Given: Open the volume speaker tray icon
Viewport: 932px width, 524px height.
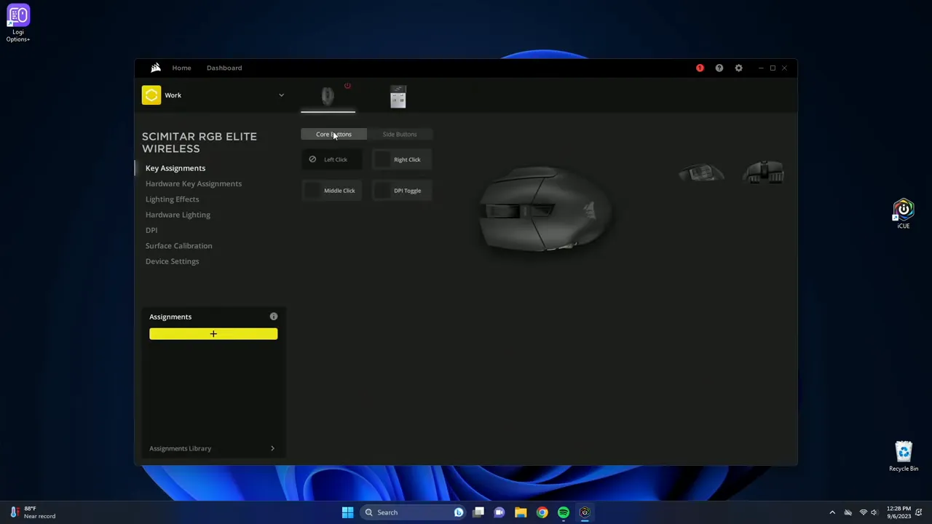Looking at the screenshot, I should tap(874, 512).
